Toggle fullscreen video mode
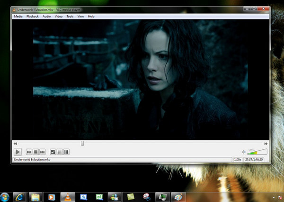 pos(53,152)
